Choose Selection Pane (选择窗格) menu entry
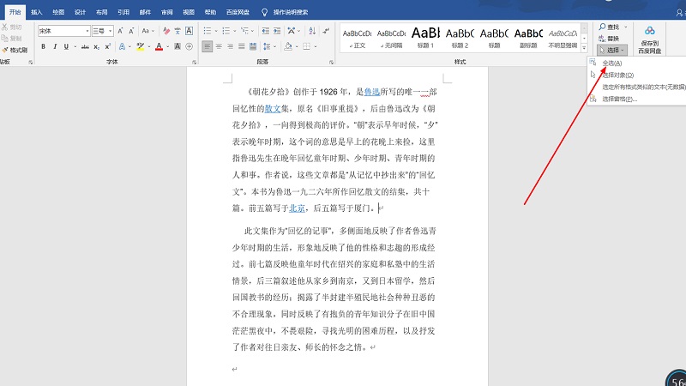 point(619,99)
